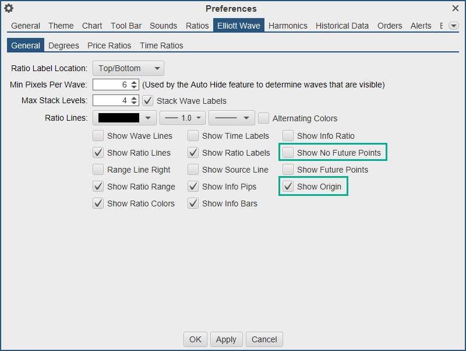The height and width of the screenshot is (351, 466).
Task: Open the Price Ratios sub-tab
Action: coord(109,45)
